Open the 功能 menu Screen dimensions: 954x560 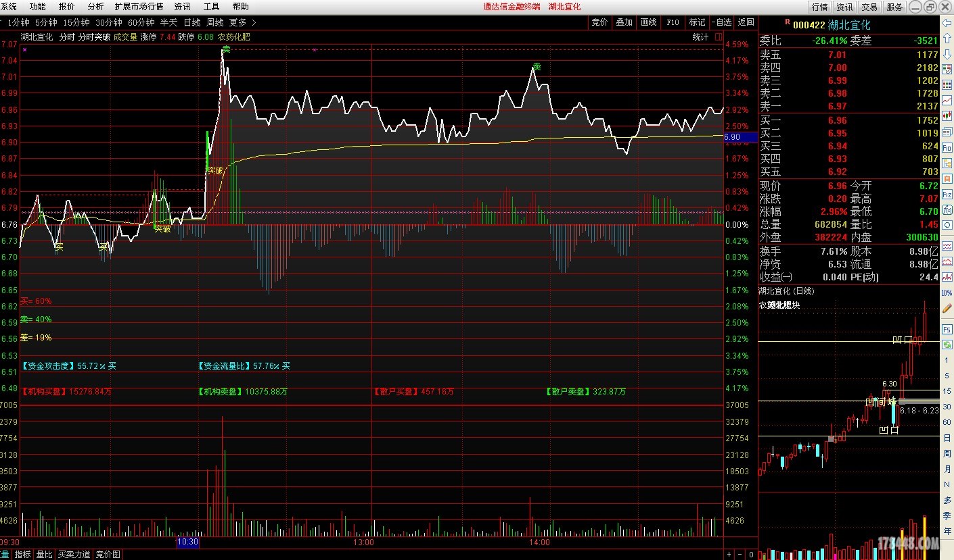[x=38, y=7]
